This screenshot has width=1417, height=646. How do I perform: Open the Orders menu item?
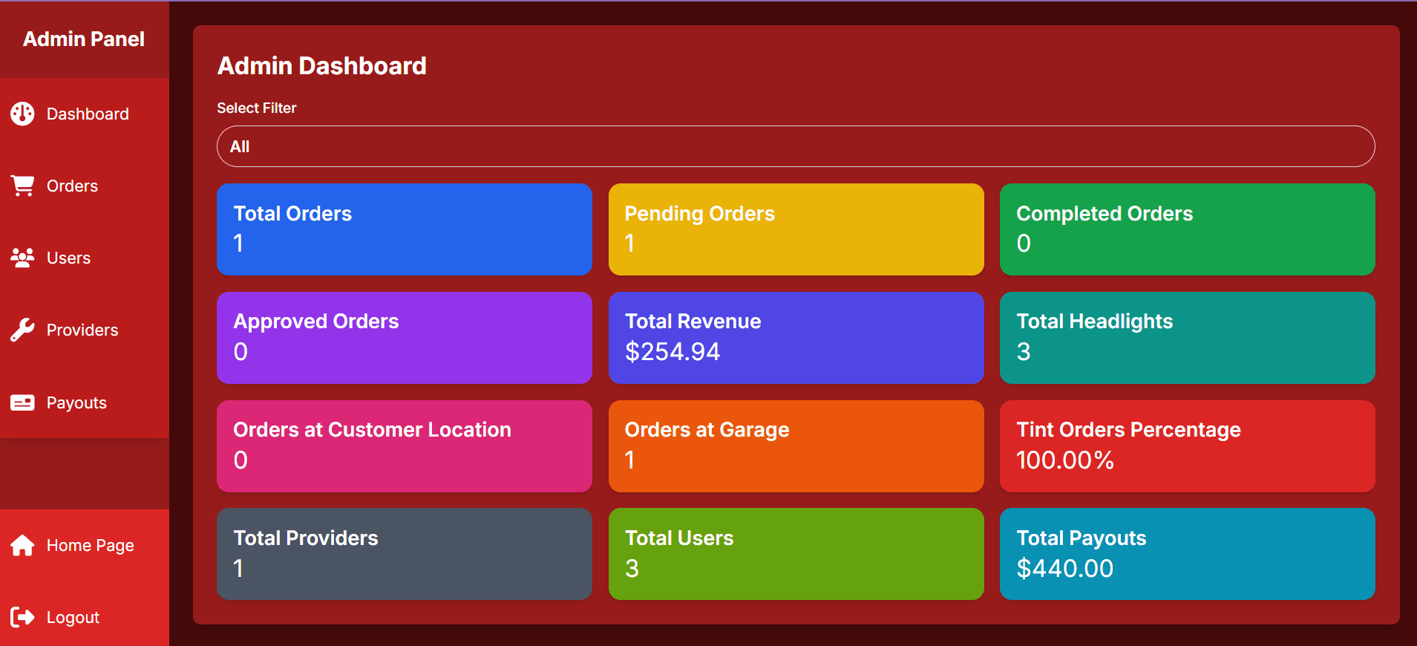pos(72,186)
